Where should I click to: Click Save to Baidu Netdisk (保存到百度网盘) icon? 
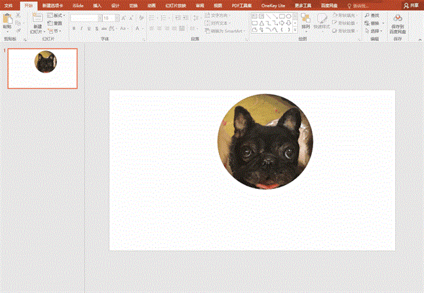pyautogui.click(x=398, y=20)
